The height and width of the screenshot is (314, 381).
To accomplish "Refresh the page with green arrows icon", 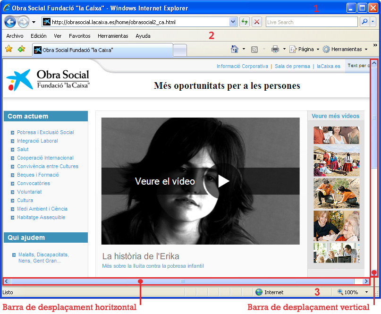I will [x=245, y=22].
